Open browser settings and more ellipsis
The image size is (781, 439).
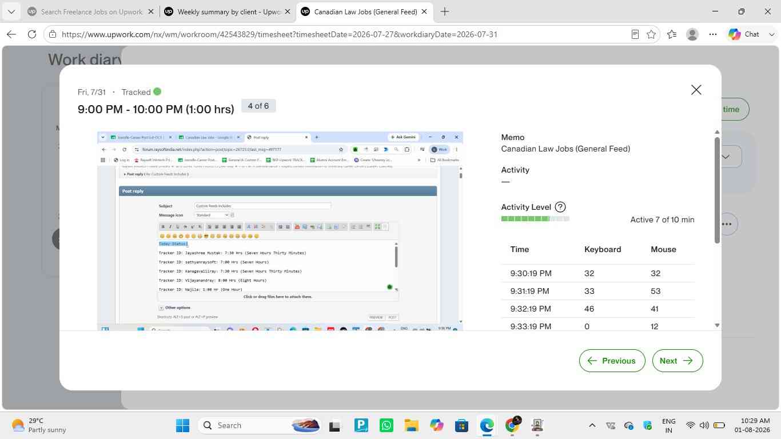pos(713,34)
